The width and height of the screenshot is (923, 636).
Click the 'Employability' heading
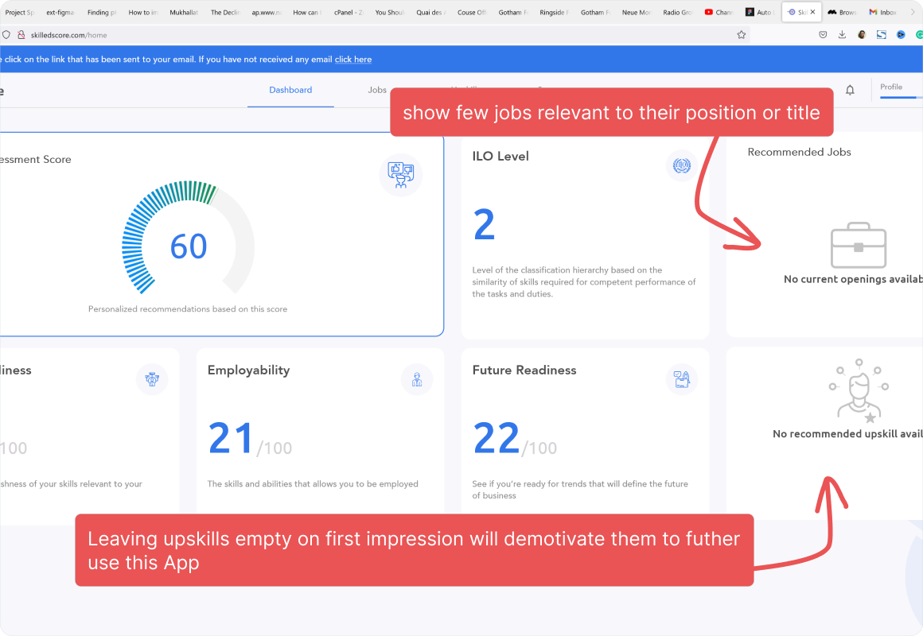(x=248, y=370)
